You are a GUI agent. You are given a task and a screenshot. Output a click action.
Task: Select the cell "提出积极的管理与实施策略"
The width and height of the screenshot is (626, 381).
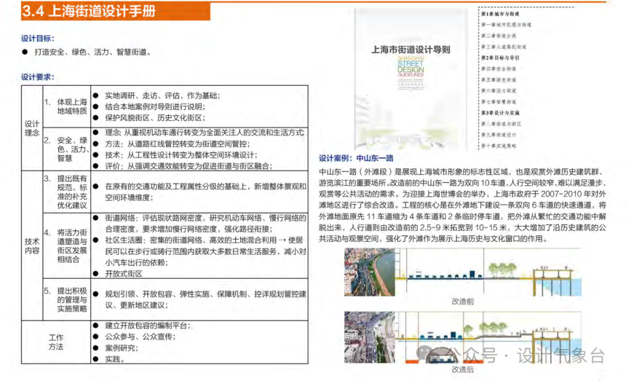point(72,299)
